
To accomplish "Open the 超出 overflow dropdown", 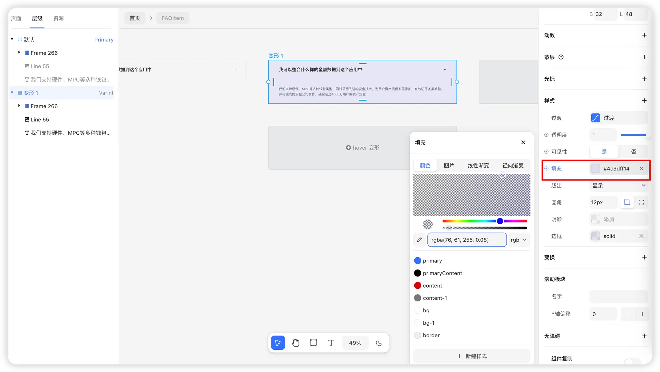I will [618, 185].
